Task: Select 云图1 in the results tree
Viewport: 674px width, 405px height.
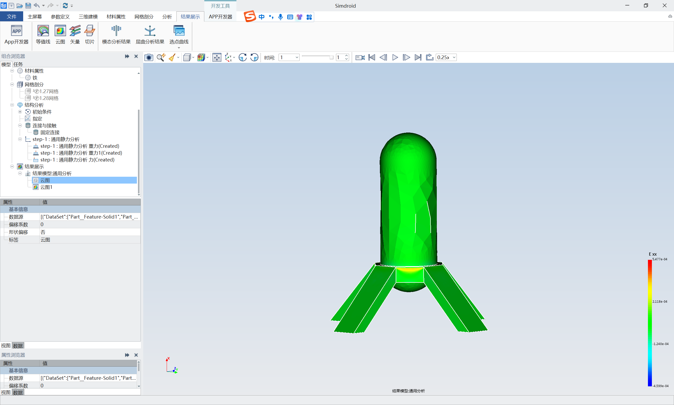Action: pos(46,187)
